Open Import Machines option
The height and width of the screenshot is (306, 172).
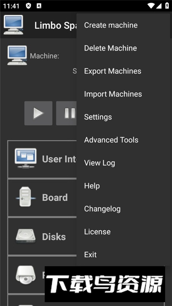tap(123, 94)
